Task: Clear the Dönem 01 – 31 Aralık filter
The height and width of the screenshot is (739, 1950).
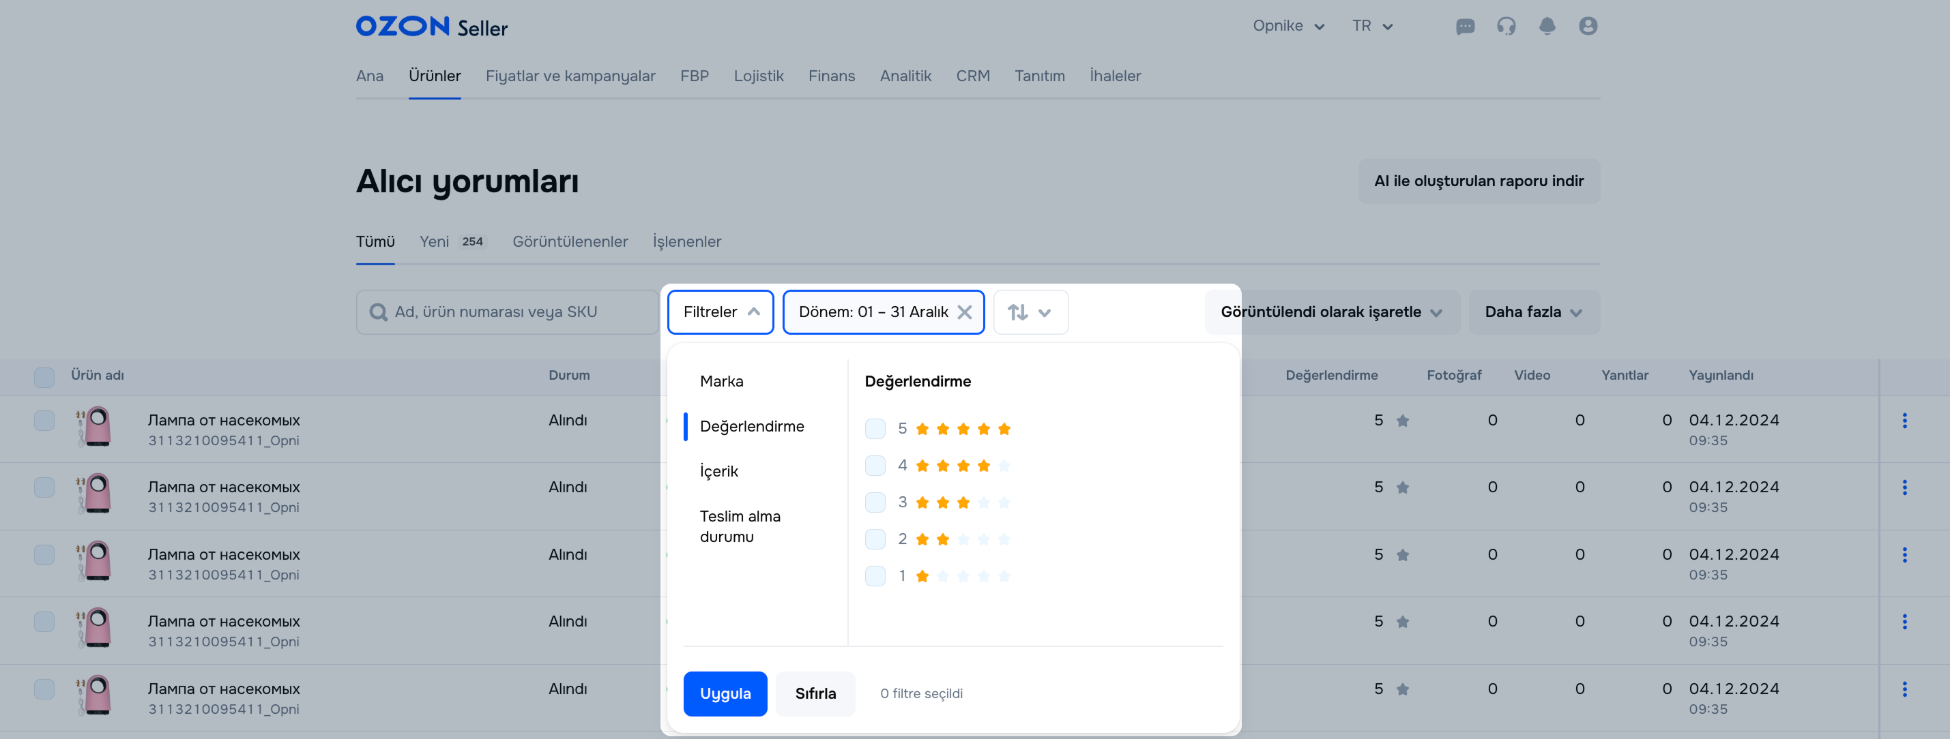Action: coord(963,312)
